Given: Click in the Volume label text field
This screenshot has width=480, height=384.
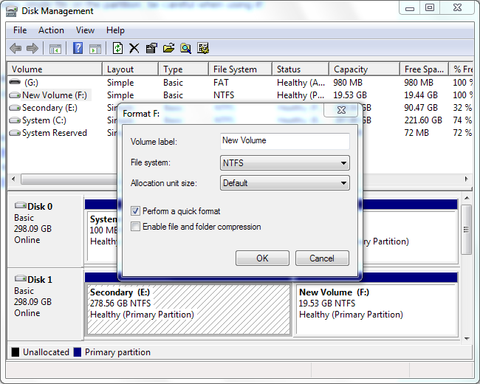Looking at the screenshot, I should tap(285, 141).
